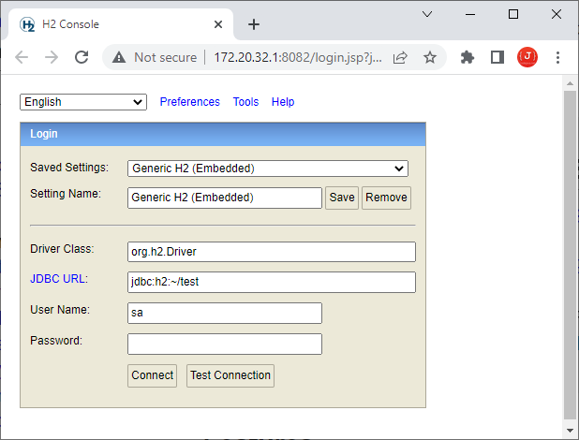The width and height of the screenshot is (579, 440).
Task: Open Chrome three-dot menu
Action: 557,57
